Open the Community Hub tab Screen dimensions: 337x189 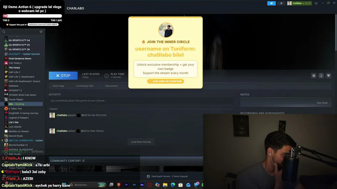coord(85,86)
